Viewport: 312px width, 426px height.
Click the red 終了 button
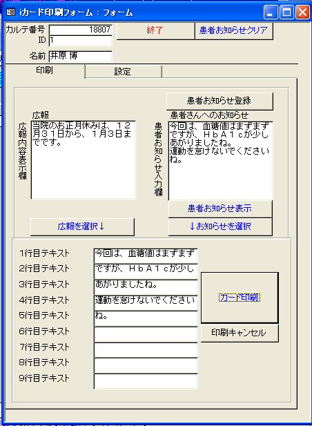(155, 30)
